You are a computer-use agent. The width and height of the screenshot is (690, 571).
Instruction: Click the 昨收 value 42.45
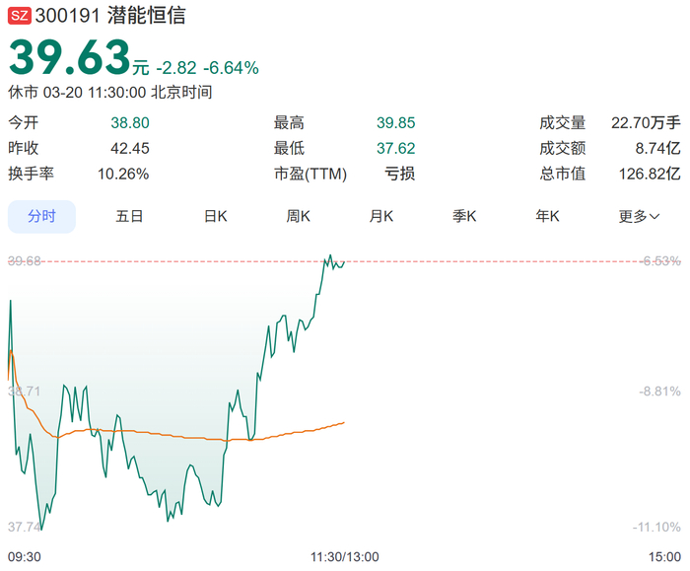[130, 148]
